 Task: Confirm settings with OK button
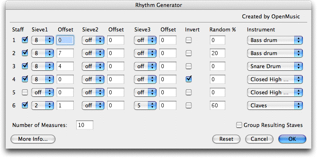pyautogui.click(x=292, y=139)
